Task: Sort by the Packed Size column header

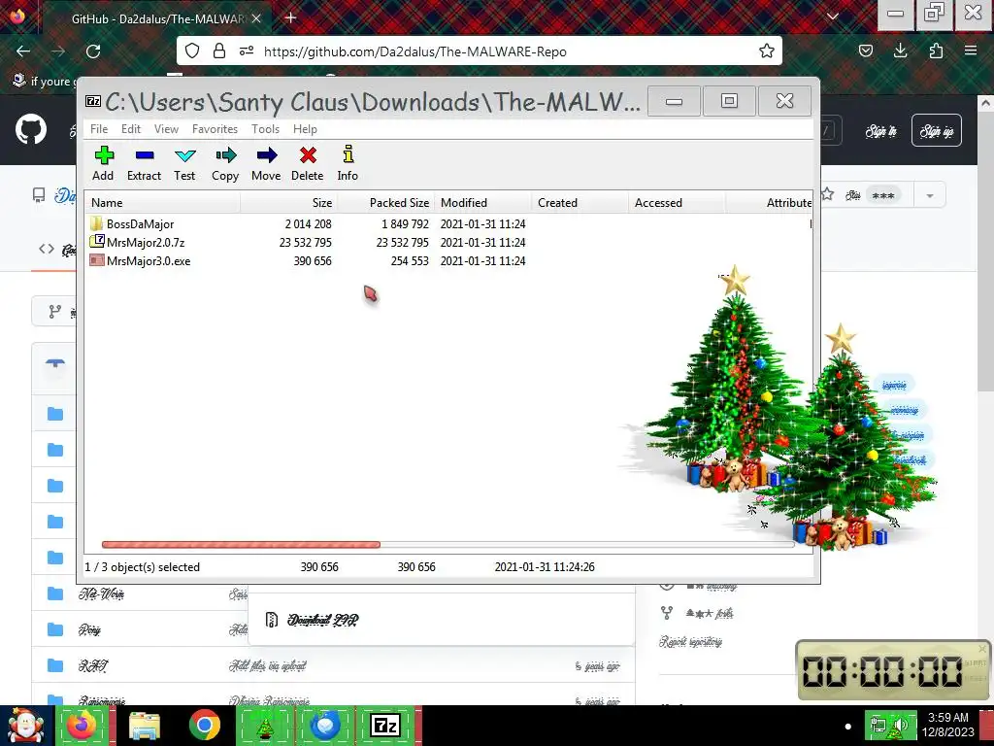Action: pos(386,202)
